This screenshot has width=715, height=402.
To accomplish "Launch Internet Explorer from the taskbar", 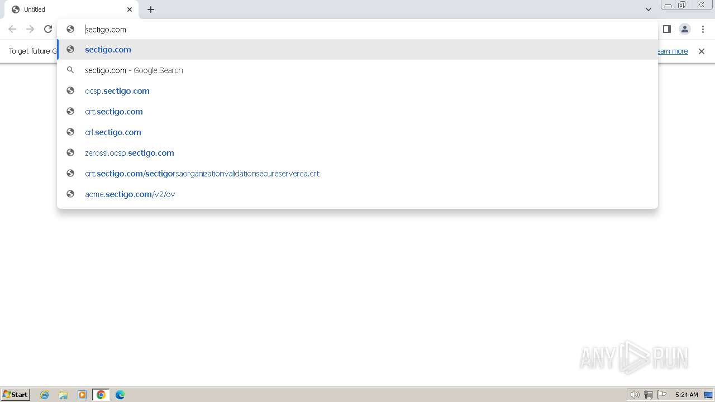I will pos(45,395).
